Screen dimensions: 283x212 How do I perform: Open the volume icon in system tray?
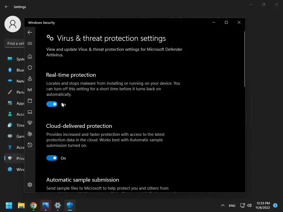[249, 205]
